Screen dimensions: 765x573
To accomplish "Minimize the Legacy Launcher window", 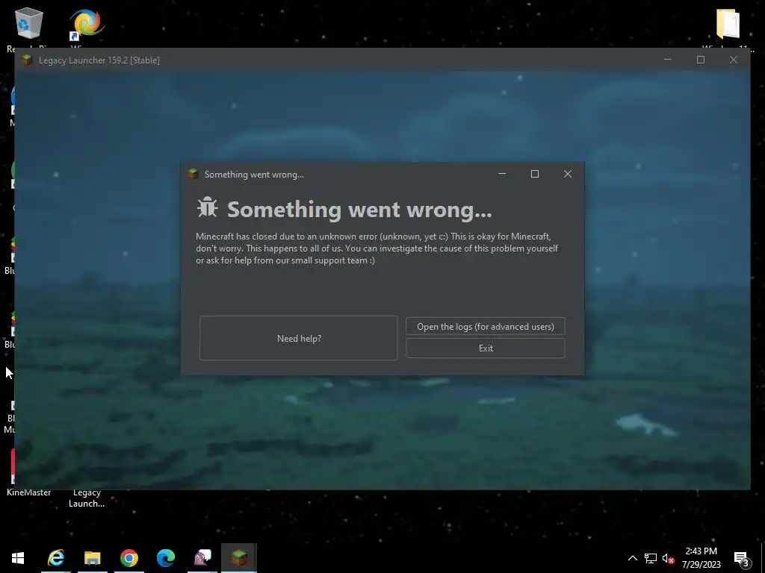I will click(x=668, y=60).
